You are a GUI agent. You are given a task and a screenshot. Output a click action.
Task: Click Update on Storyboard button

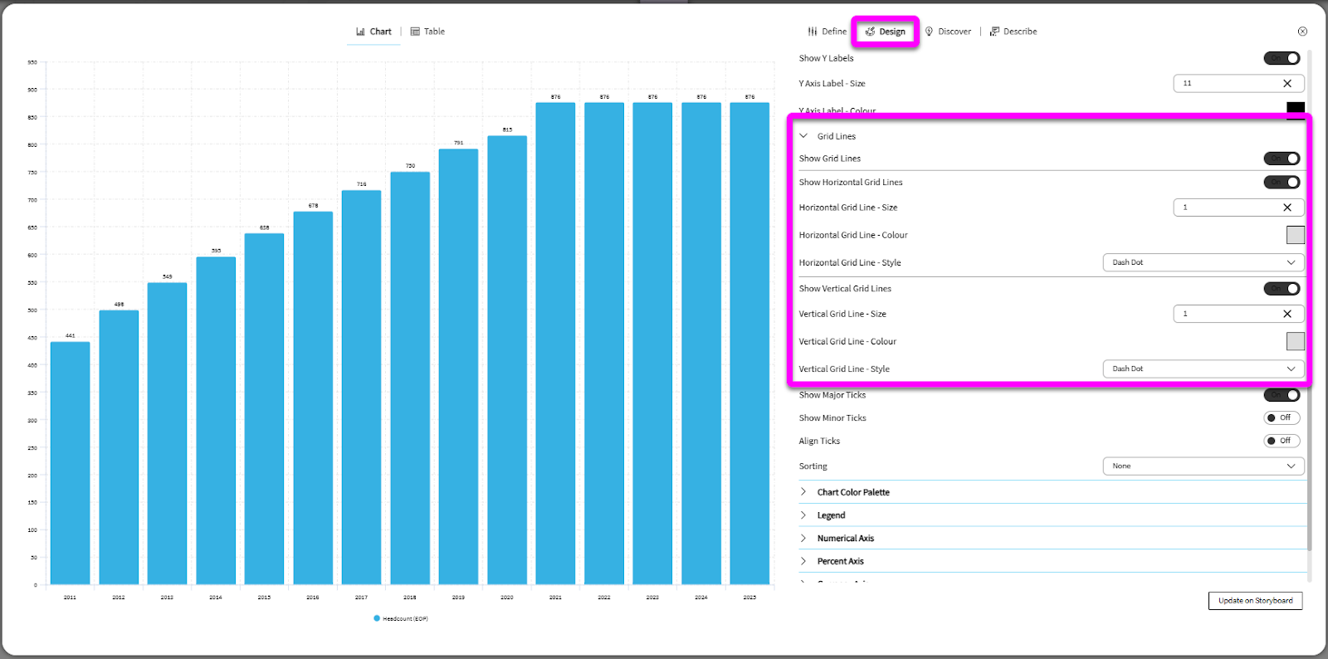[1255, 601]
